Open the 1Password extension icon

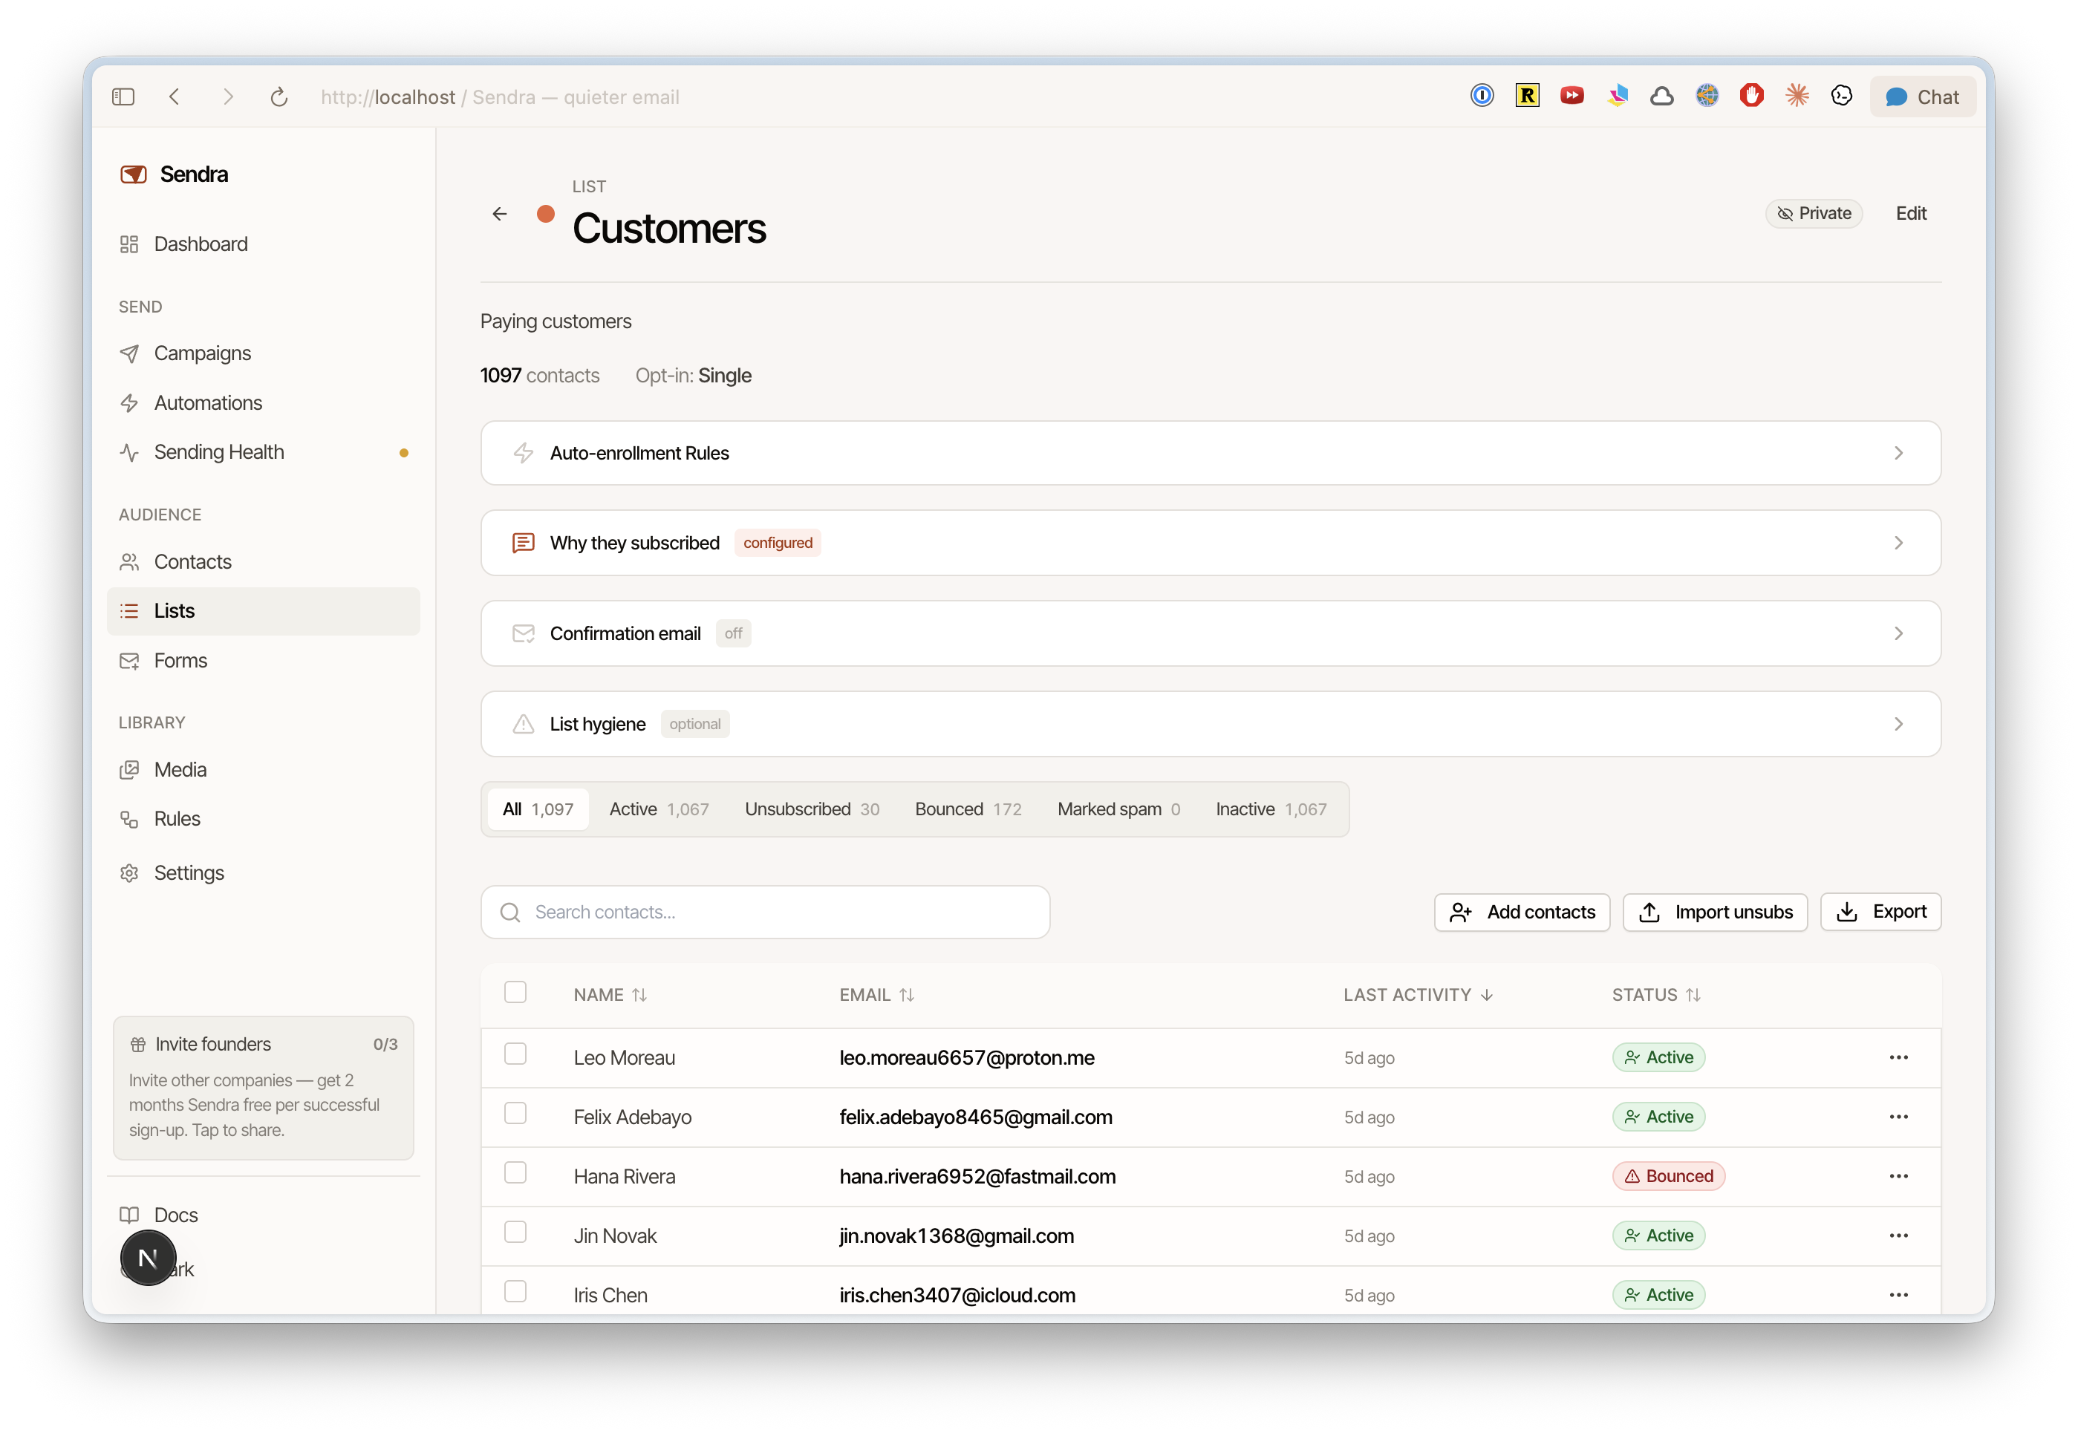tap(1482, 95)
